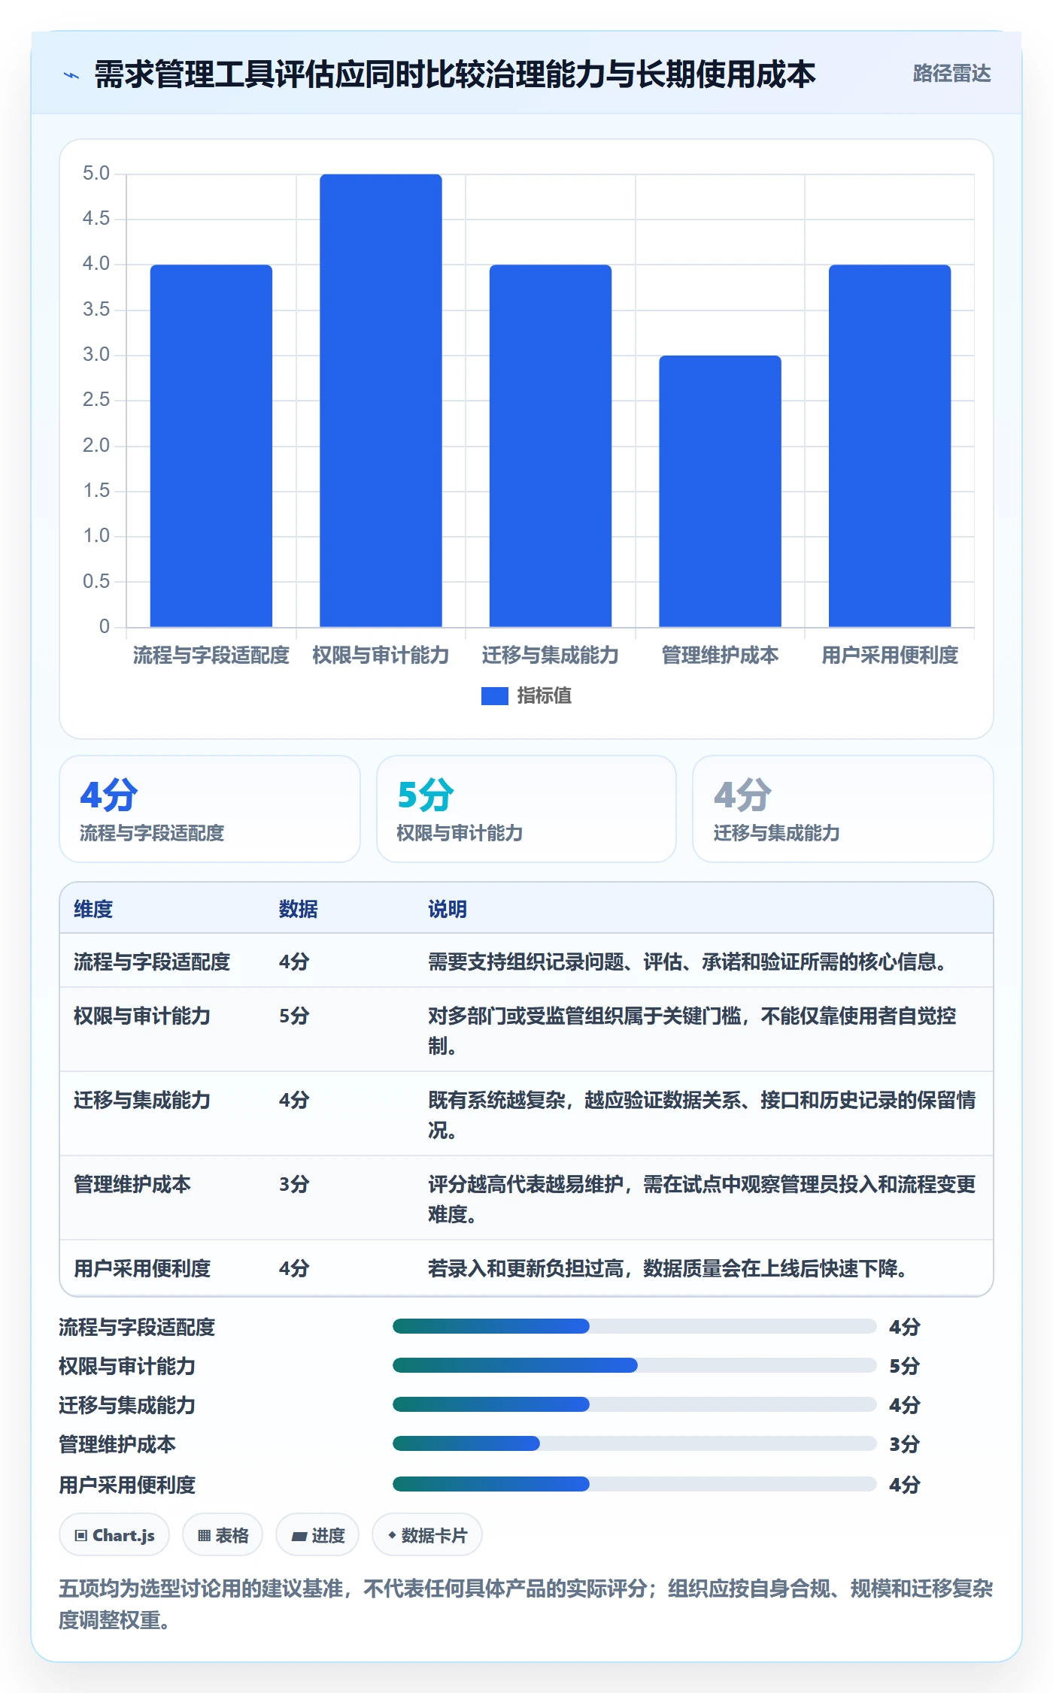
Task: Click the 5分 value in the table
Action: [294, 1016]
